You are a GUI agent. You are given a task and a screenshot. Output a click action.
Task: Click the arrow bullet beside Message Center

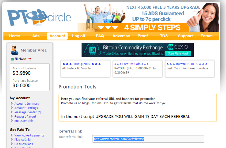[12, 112]
